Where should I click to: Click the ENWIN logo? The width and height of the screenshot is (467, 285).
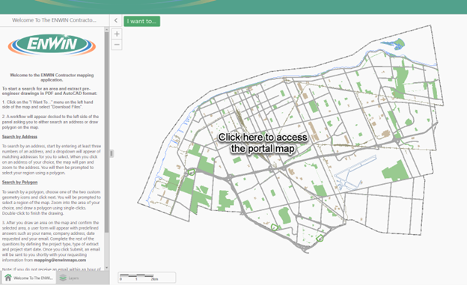coord(52,45)
